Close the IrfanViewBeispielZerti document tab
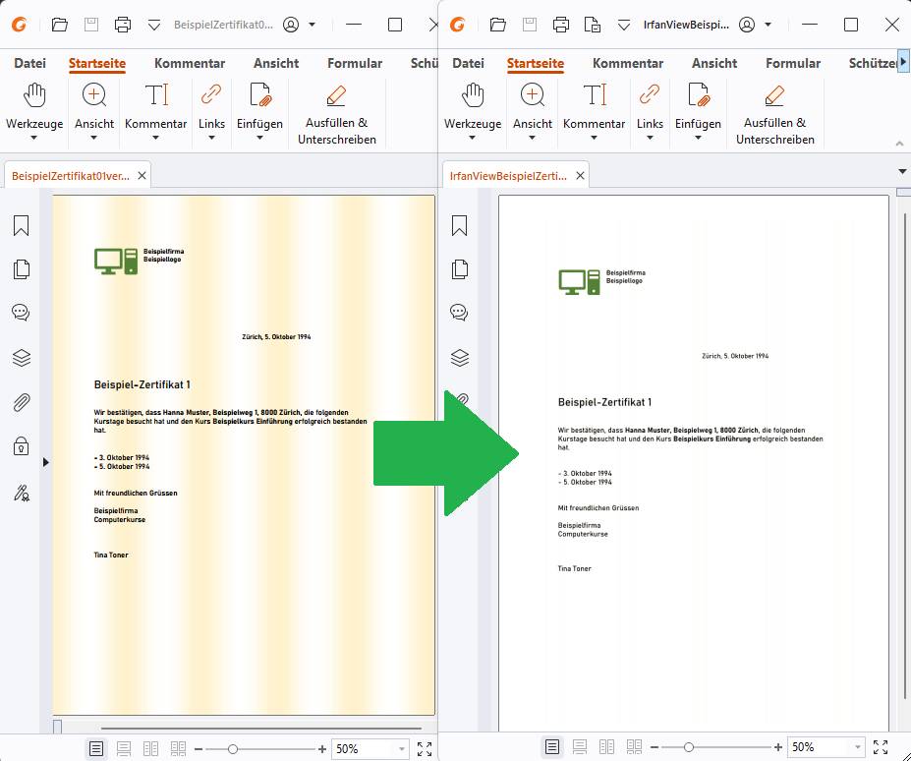The width and height of the screenshot is (911, 761). [x=580, y=176]
